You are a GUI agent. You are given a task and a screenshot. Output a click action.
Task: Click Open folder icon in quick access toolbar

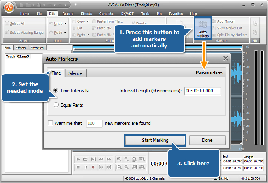point(28,5)
